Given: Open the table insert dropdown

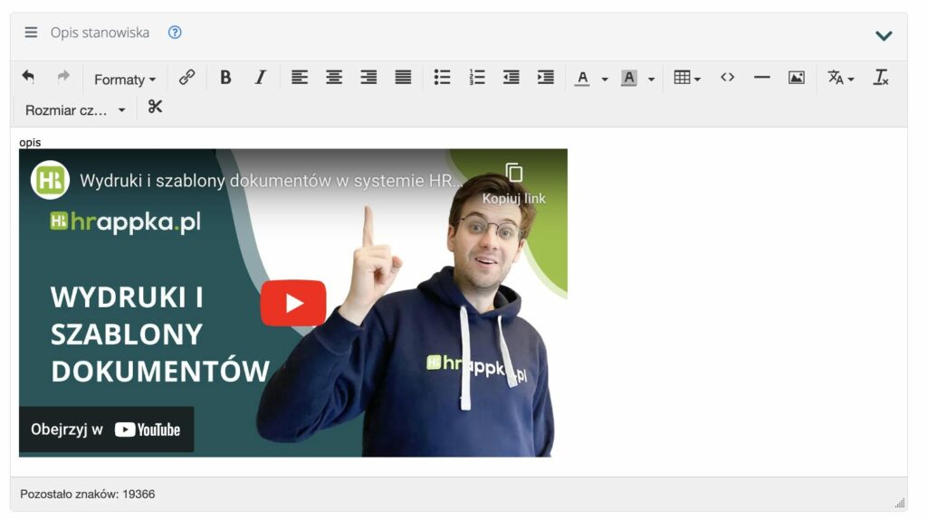Looking at the screenshot, I should click(x=687, y=79).
